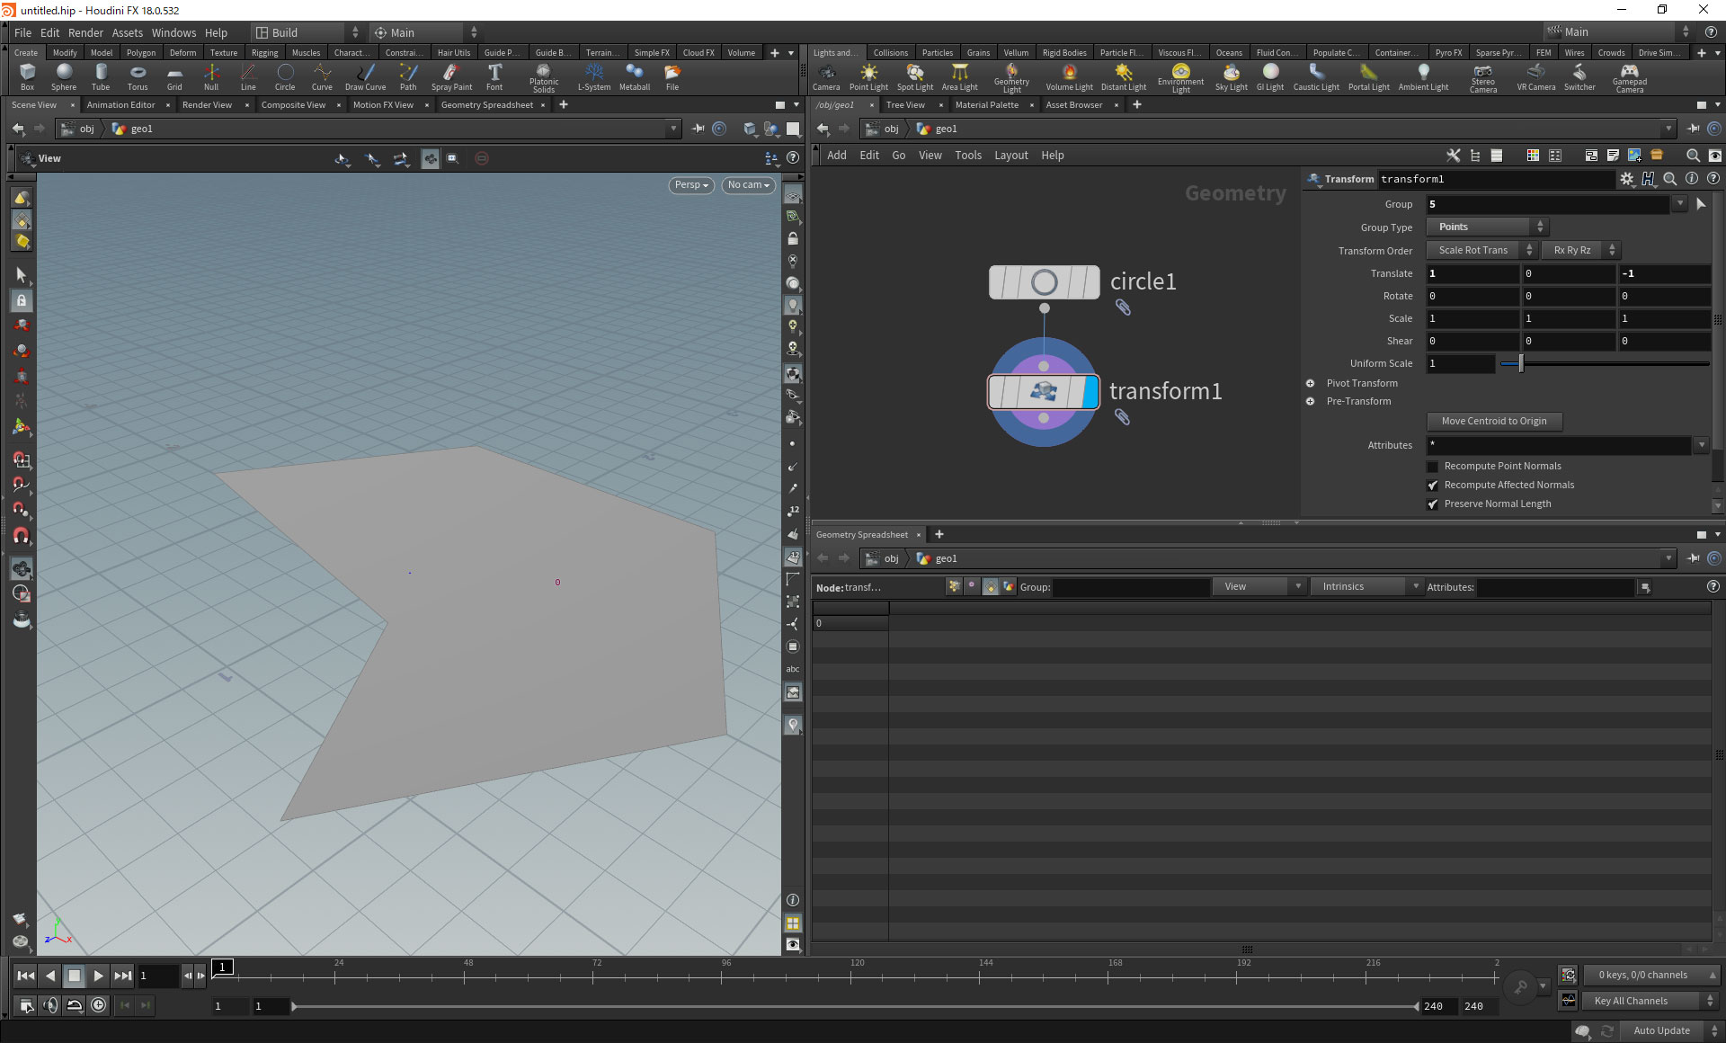
Task: Select the Box shelf tool
Action: [27, 77]
